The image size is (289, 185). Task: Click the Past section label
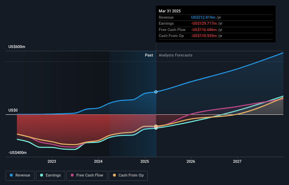click(149, 55)
